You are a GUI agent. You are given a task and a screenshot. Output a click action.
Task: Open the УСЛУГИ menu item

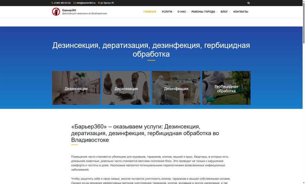click(x=167, y=11)
